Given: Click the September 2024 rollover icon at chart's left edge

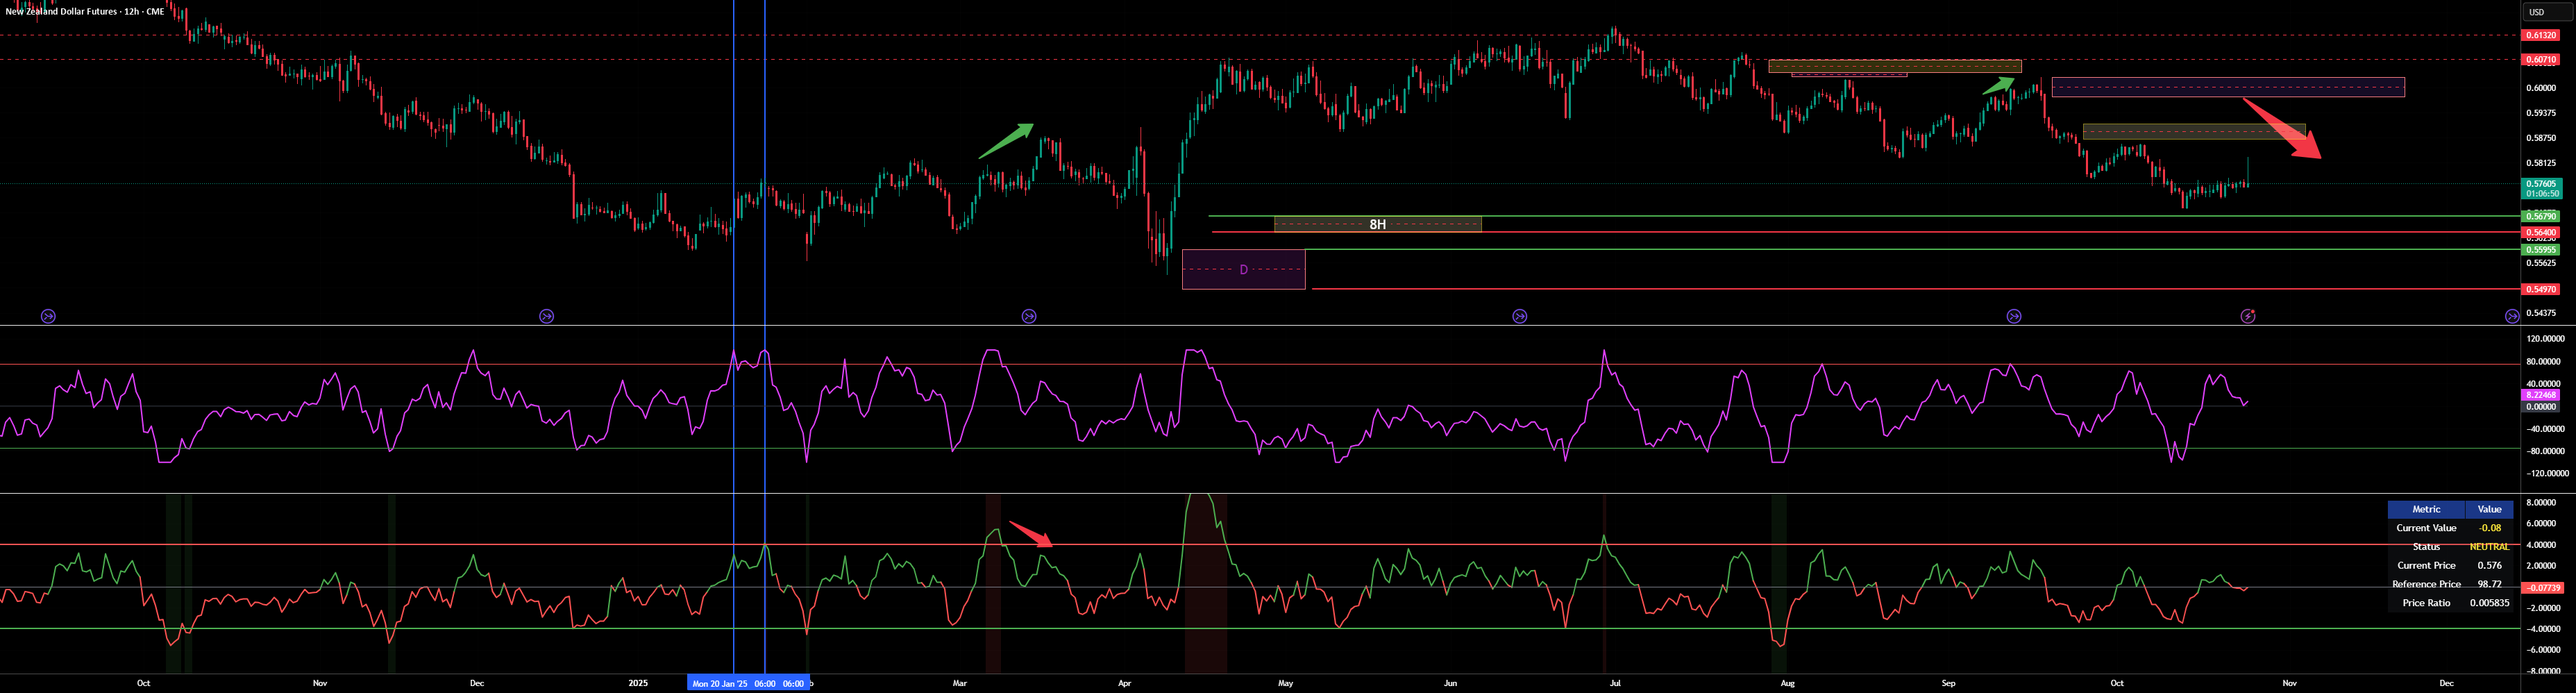Looking at the screenshot, I should (48, 316).
